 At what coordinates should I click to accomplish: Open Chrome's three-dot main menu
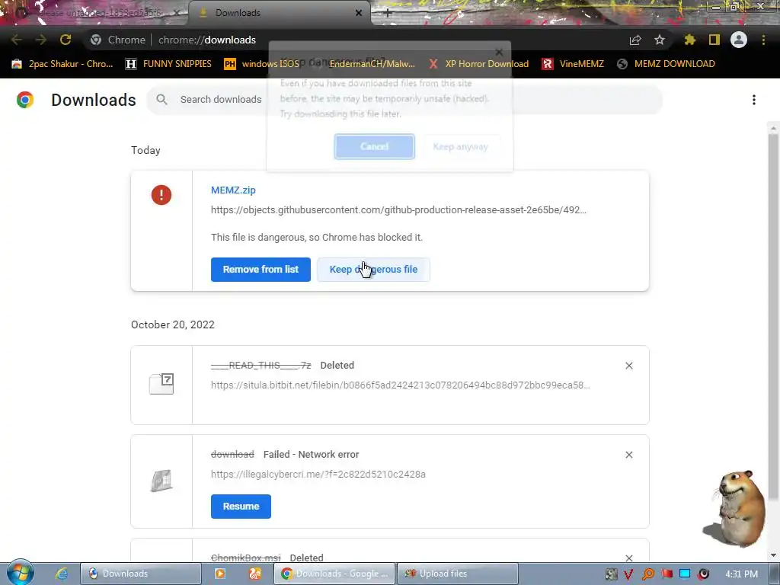click(x=763, y=40)
